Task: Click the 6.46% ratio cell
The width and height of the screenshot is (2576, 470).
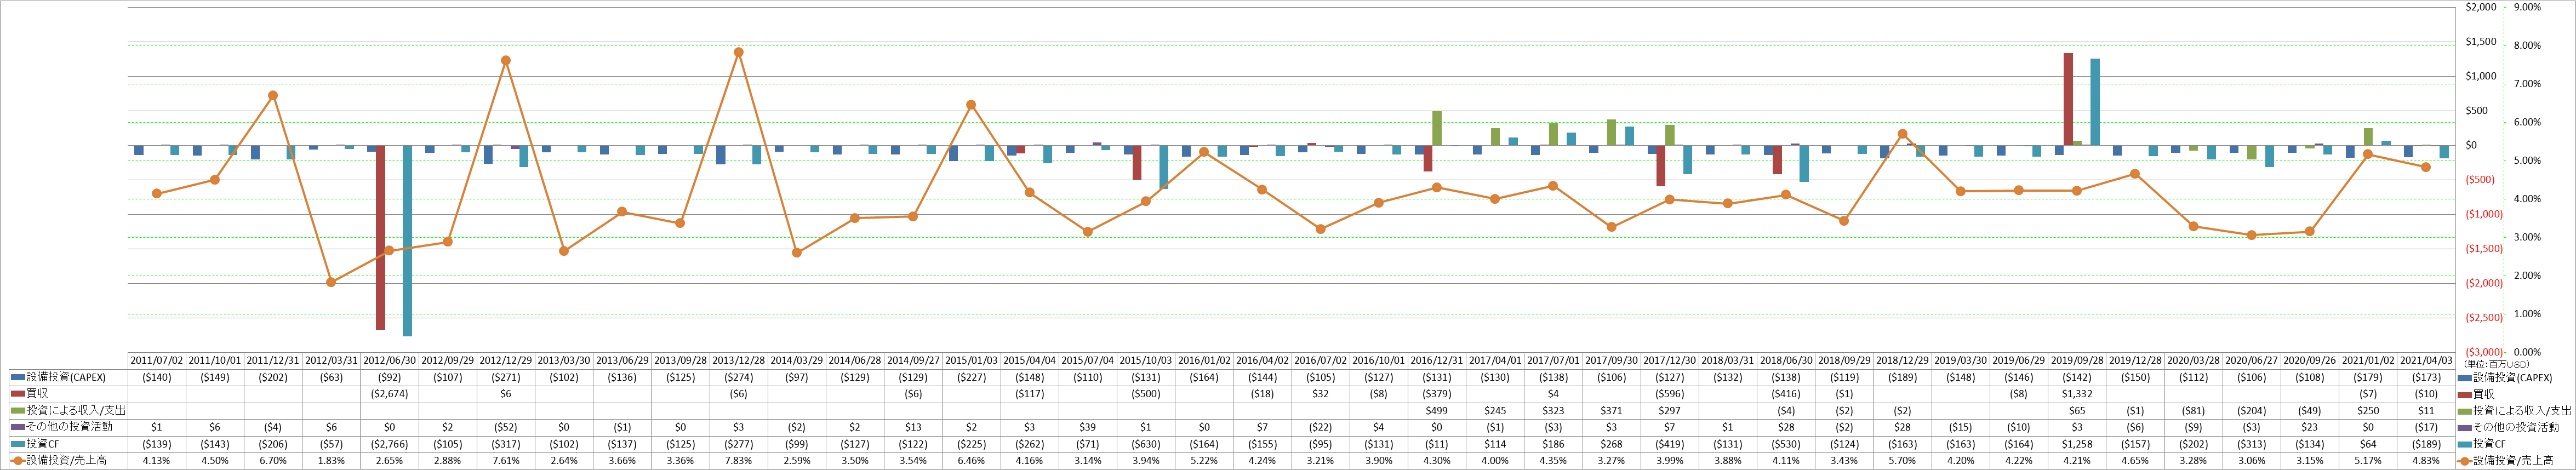Action: point(971,461)
